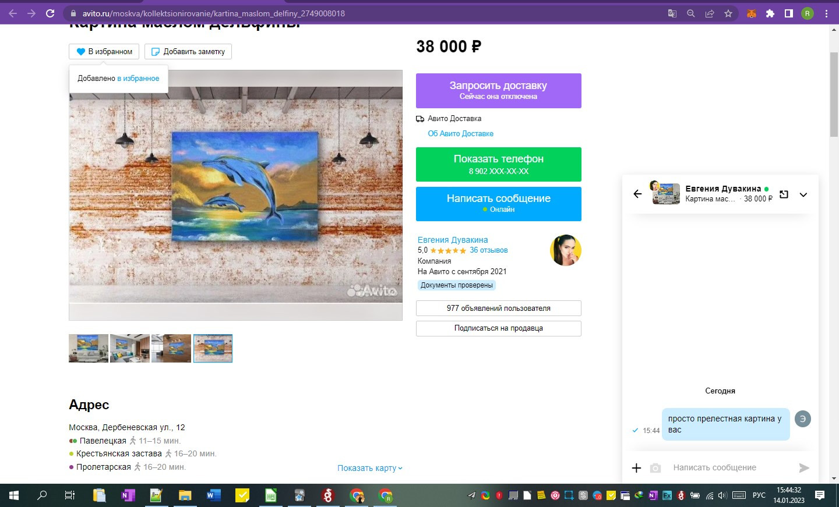Open the 36 отзывов reviews link
The height and width of the screenshot is (507, 839).
tap(488, 250)
